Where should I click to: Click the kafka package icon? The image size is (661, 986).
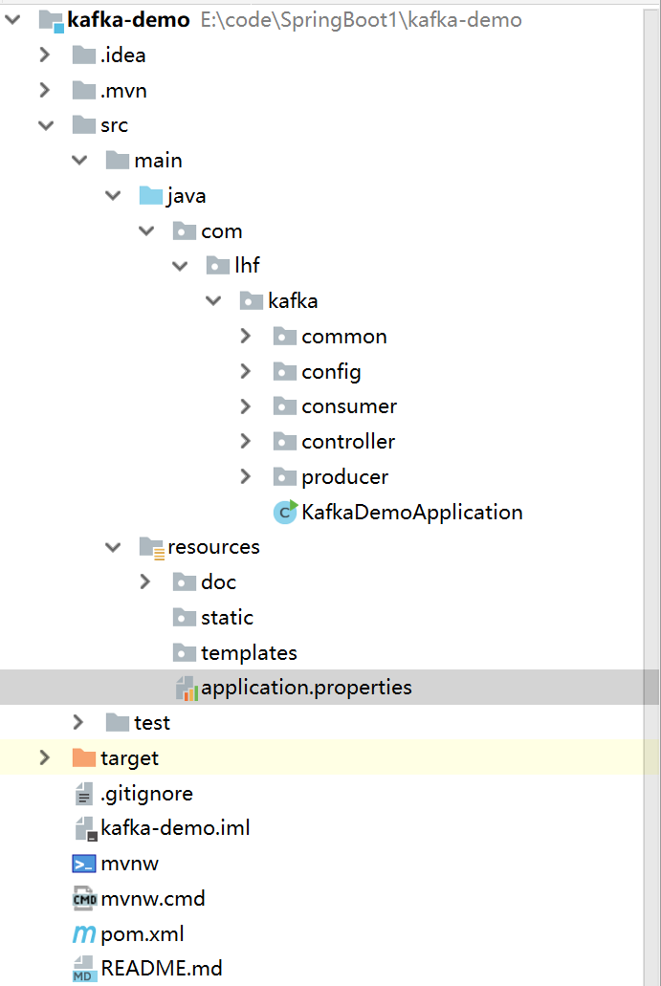(x=252, y=301)
